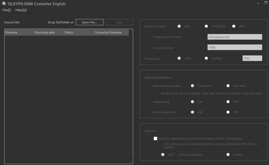Screen dimensions: 269x165
Task: Click the Open file... button
Action: 89,22
